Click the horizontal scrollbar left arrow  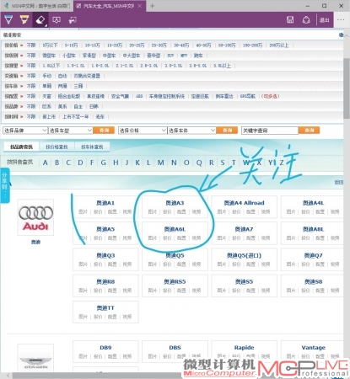coord(8,376)
